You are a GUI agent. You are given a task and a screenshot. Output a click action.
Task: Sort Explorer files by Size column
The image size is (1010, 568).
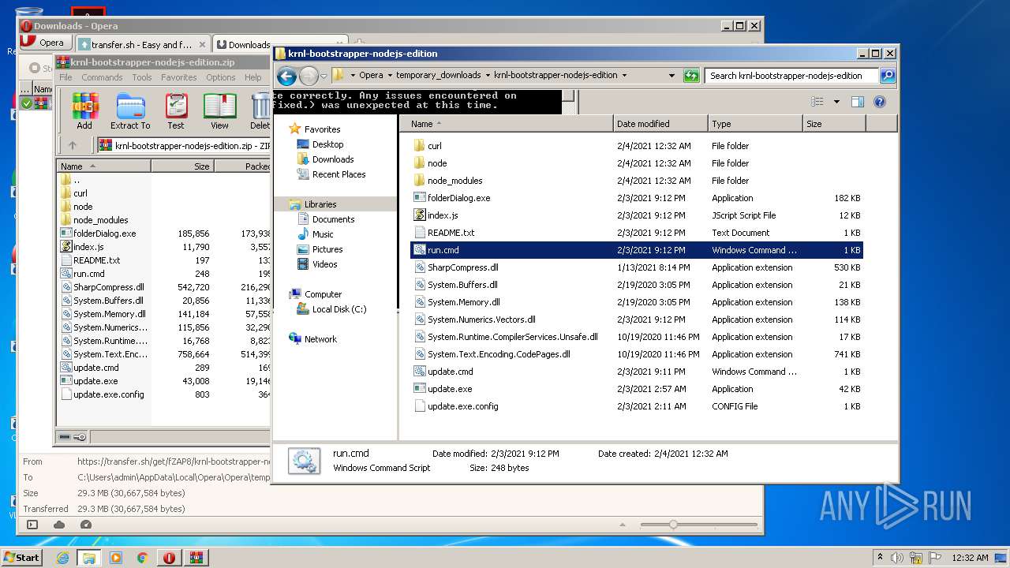(834, 124)
